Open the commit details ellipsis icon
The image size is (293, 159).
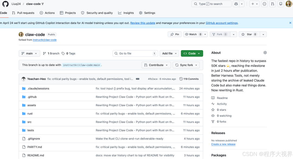coord(138,79)
